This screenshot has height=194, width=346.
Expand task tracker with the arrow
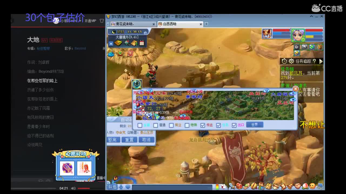(x=321, y=61)
